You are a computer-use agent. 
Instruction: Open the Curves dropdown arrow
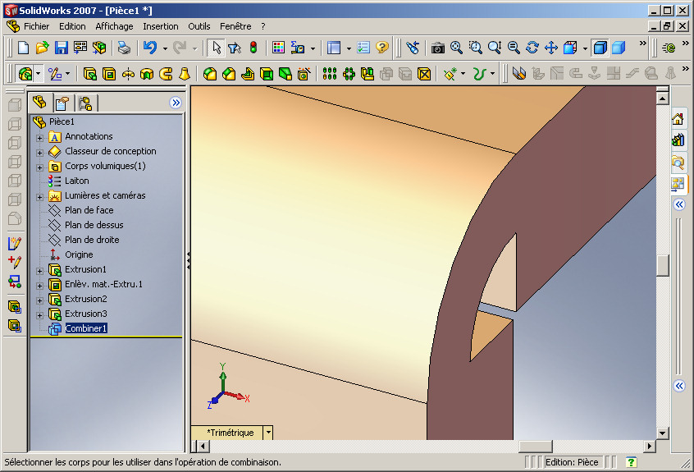click(x=492, y=74)
